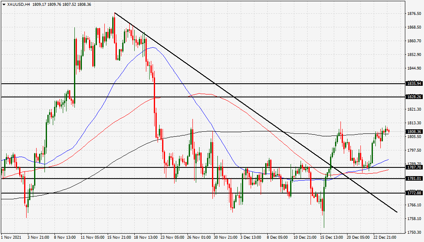Click the 1766.10 price axis label

pos(414,205)
